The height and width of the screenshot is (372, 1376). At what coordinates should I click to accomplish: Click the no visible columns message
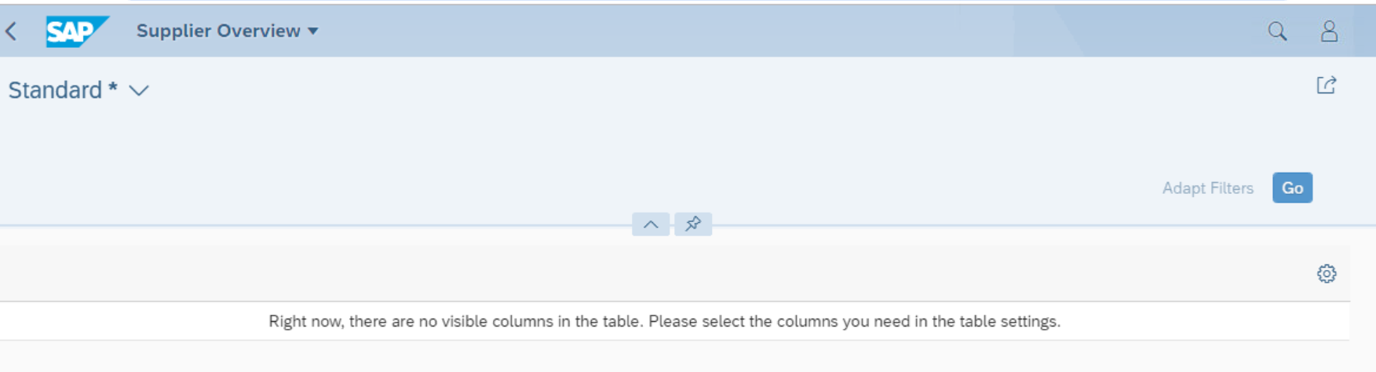[x=664, y=321]
